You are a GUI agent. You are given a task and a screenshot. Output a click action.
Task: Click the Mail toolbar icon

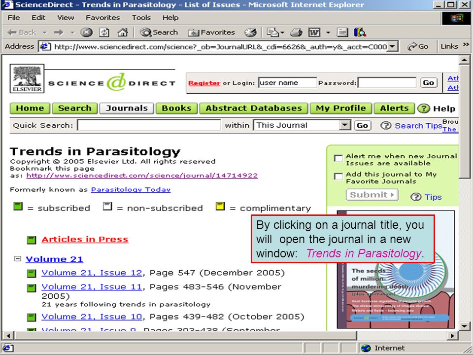[273, 33]
